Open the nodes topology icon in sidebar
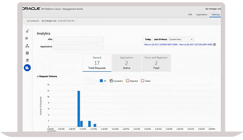Screen dimensions: 243x140 click(x=27, y=46)
